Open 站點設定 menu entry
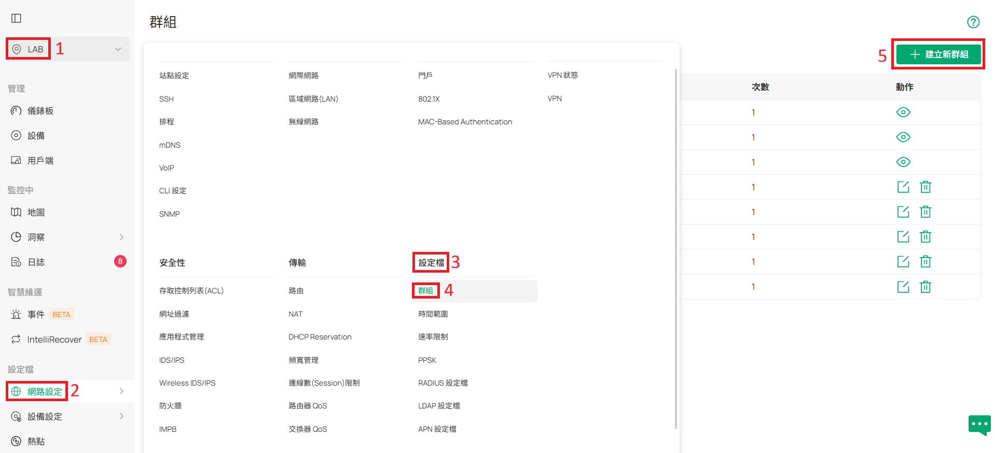This screenshot has width=995, height=453. point(174,75)
